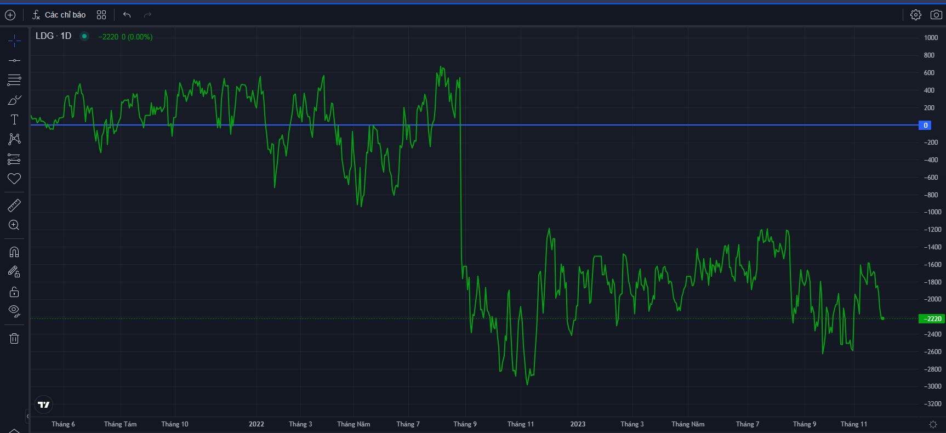This screenshot has height=433, width=946.
Task: Click the green −2220 current price label
Action: (932, 318)
